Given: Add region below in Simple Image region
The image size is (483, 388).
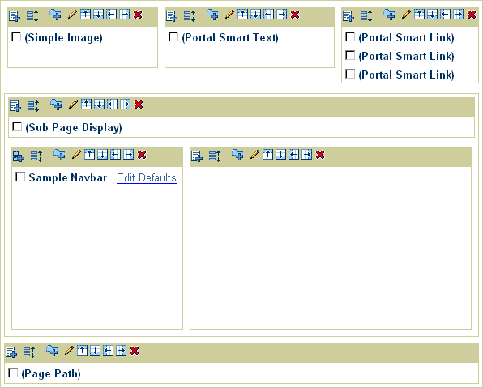Looking at the screenshot, I should coord(98,14).
